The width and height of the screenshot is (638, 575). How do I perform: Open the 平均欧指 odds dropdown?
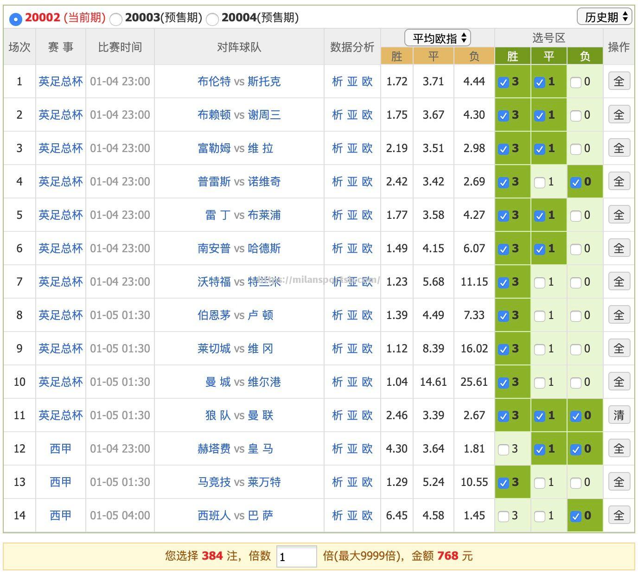438,38
